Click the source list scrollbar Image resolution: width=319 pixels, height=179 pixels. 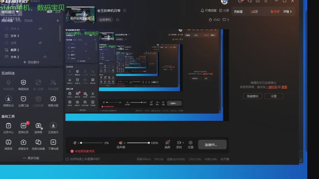pyautogui.click(x=60, y=33)
